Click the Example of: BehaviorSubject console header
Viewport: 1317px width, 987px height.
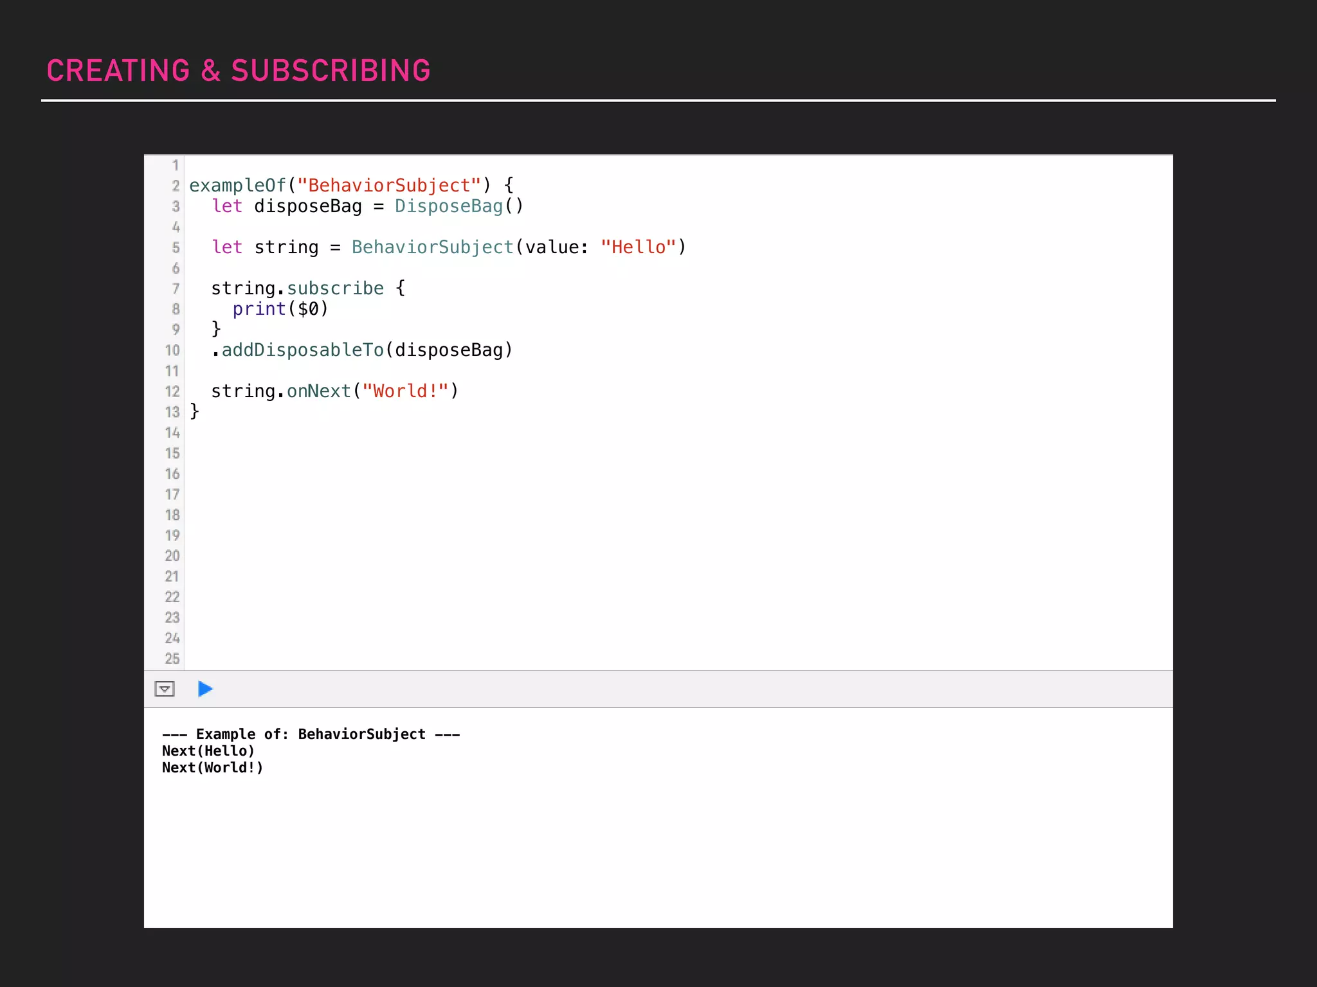(311, 734)
